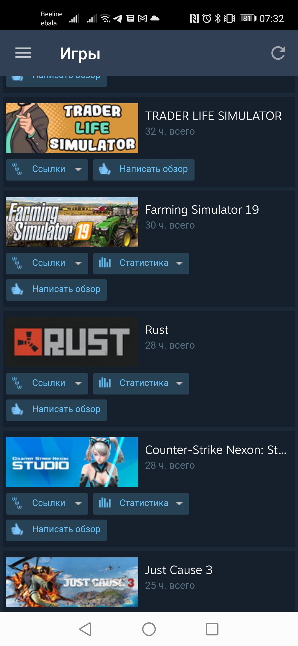Expand Статистика dropdown for Counter-Strike Nexon
The height and width of the screenshot is (646, 298).
pos(141,504)
